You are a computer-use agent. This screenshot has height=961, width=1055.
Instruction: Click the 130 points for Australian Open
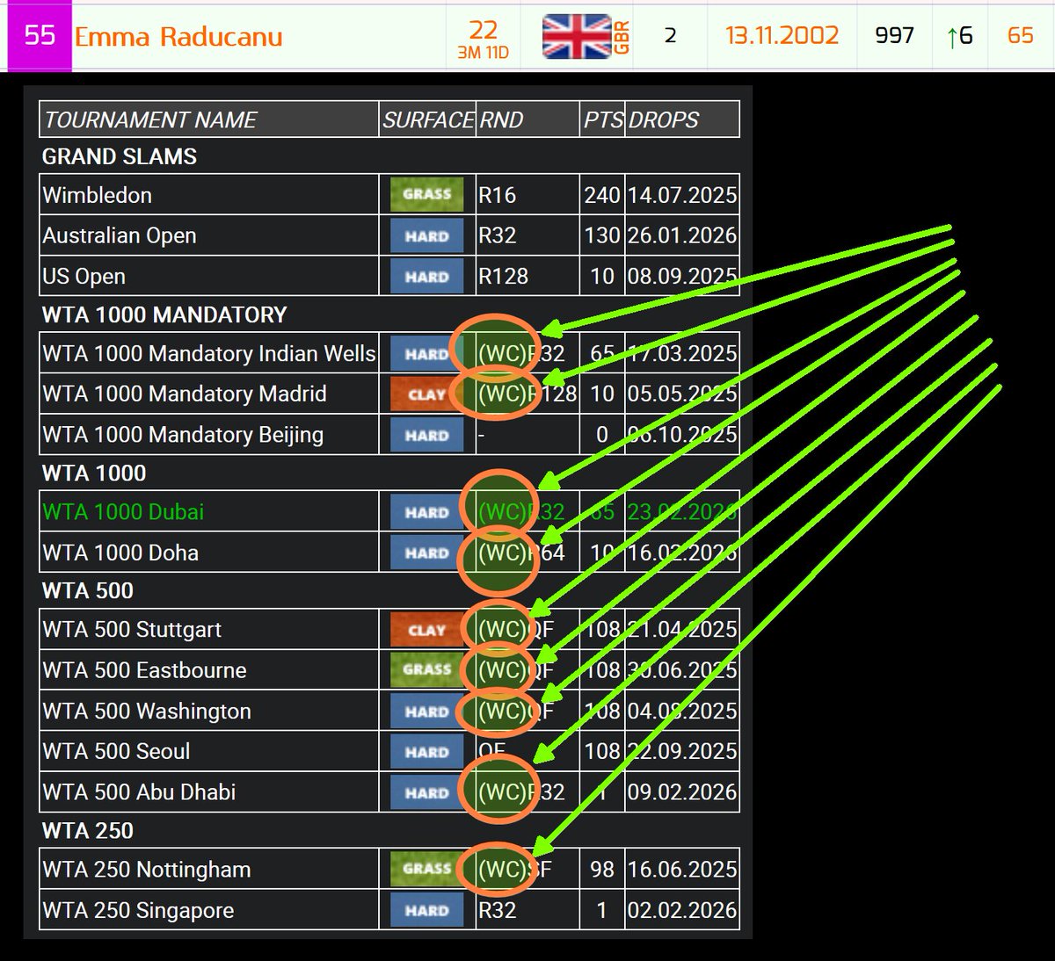(x=602, y=235)
